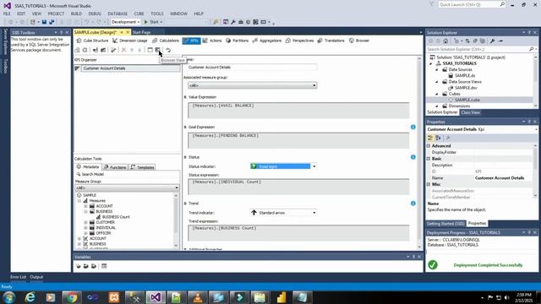Click the Alphabetical sort icon in Properties panel

[x=438, y=138]
